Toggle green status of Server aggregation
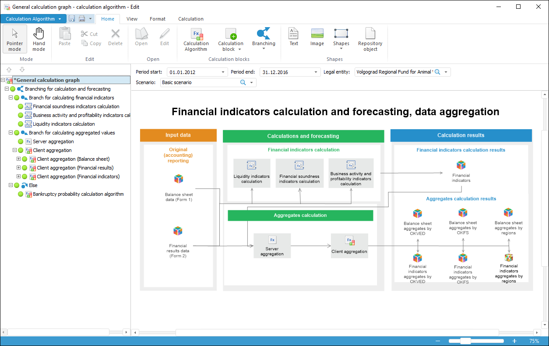 coord(21,141)
